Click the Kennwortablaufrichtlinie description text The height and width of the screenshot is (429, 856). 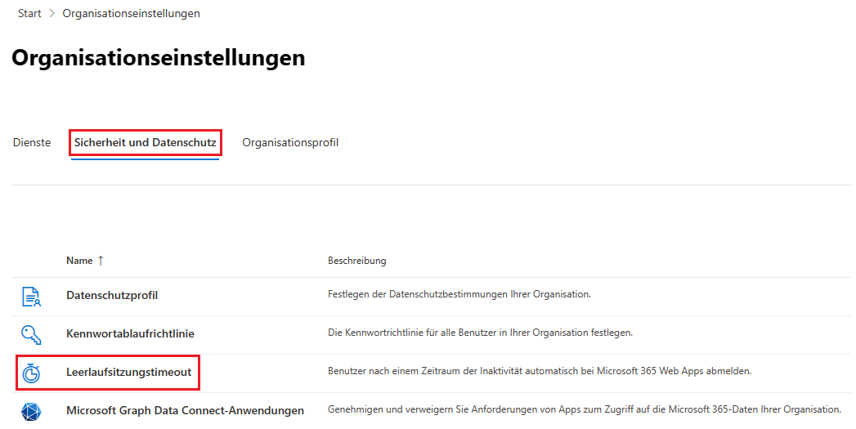point(480,333)
